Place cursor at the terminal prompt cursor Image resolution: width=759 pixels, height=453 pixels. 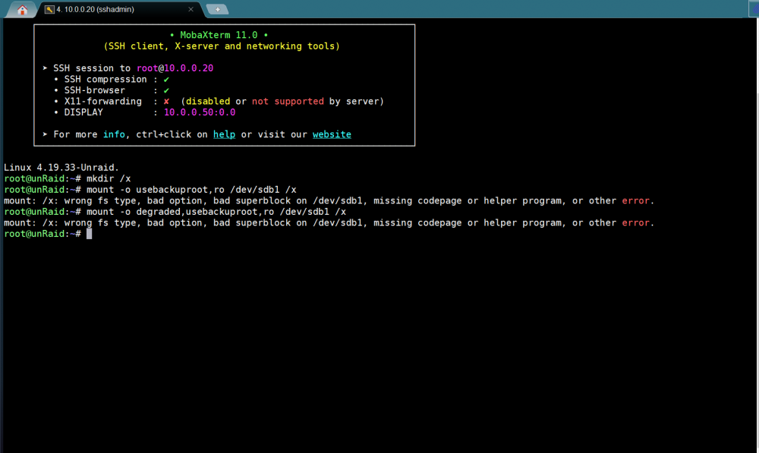(89, 234)
